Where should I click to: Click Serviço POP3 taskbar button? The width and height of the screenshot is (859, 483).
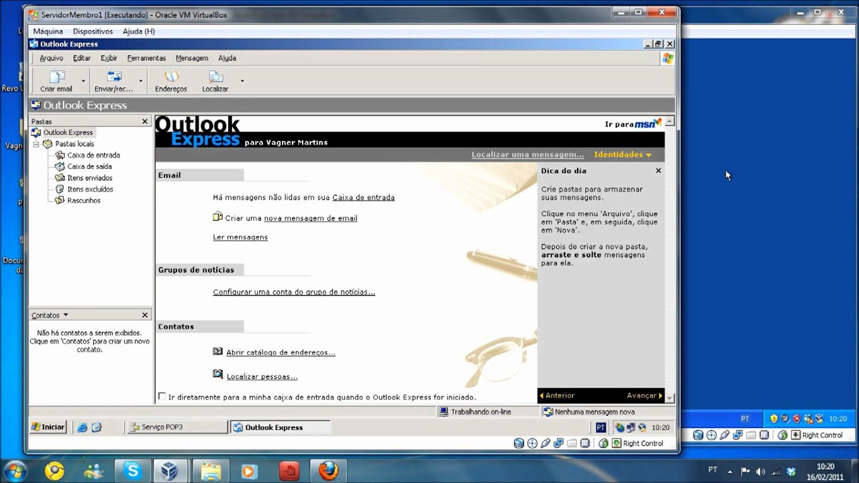click(177, 427)
